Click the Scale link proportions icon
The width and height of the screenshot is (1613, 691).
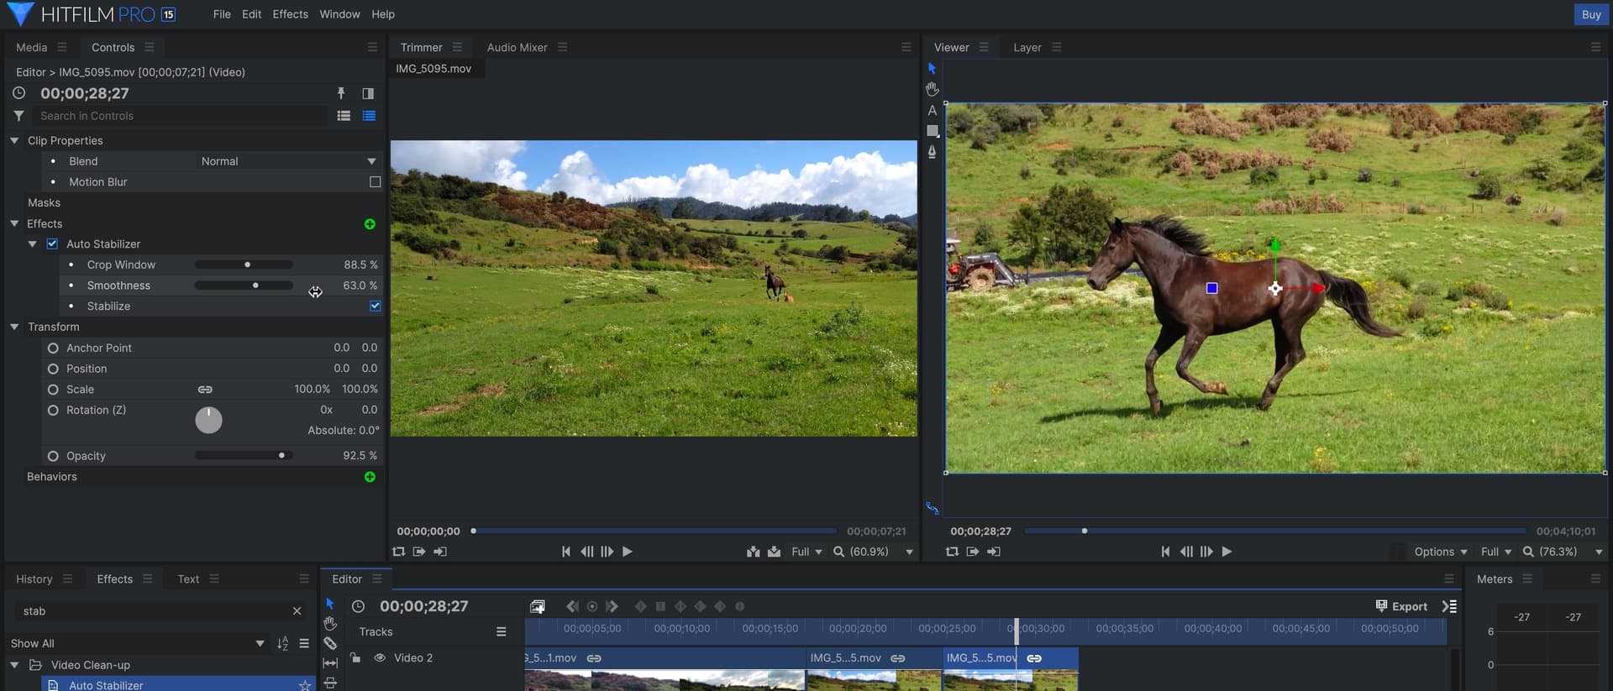[x=205, y=390]
